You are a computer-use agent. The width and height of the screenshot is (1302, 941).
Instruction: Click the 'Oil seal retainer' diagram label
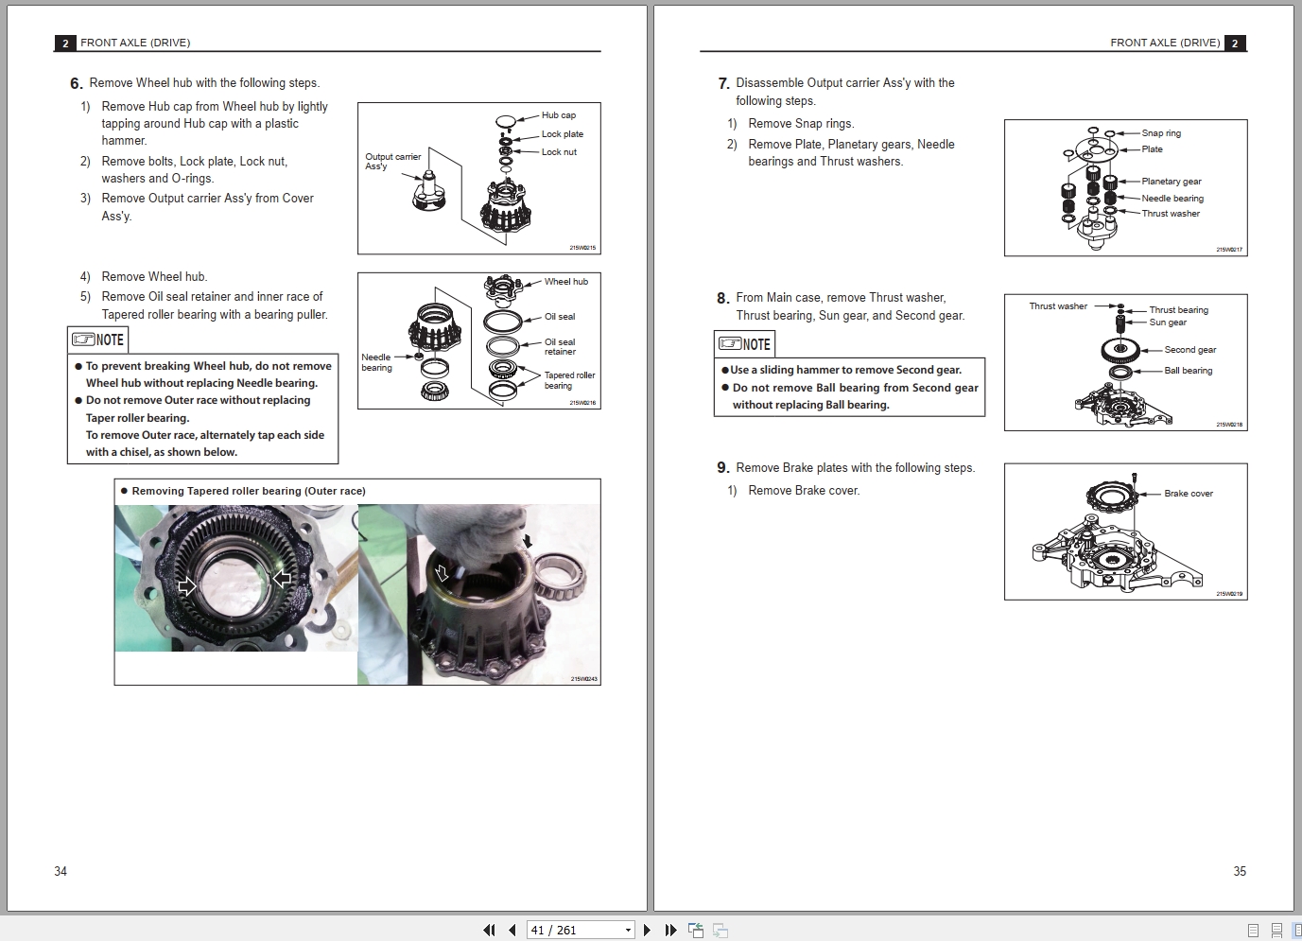(x=560, y=347)
